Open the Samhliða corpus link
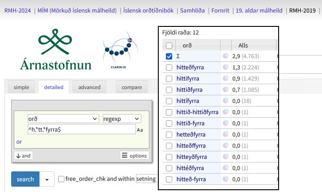 (192, 10)
